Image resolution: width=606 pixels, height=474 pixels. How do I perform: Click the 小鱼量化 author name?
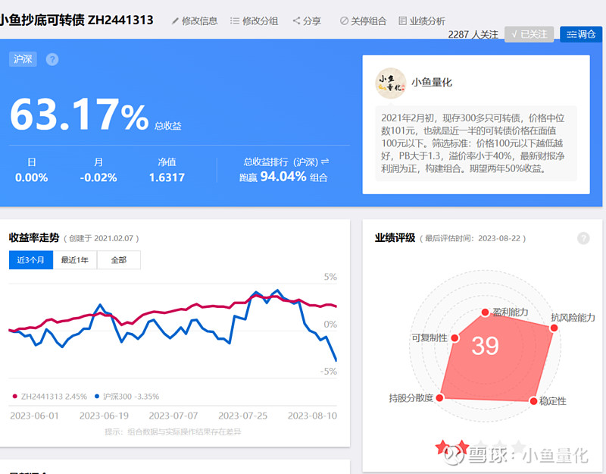(x=432, y=83)
